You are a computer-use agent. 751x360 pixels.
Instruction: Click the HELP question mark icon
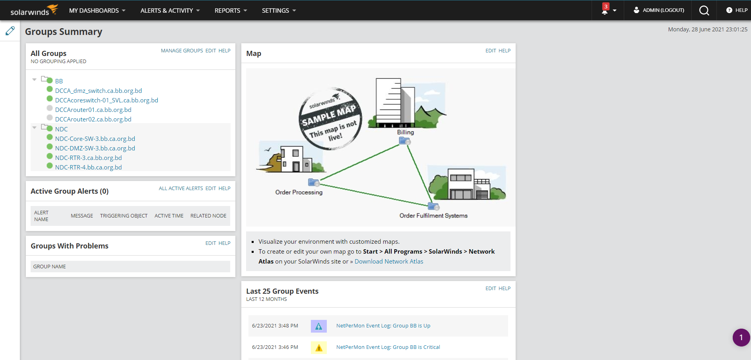pyautogui.click(x=729, y=10)
